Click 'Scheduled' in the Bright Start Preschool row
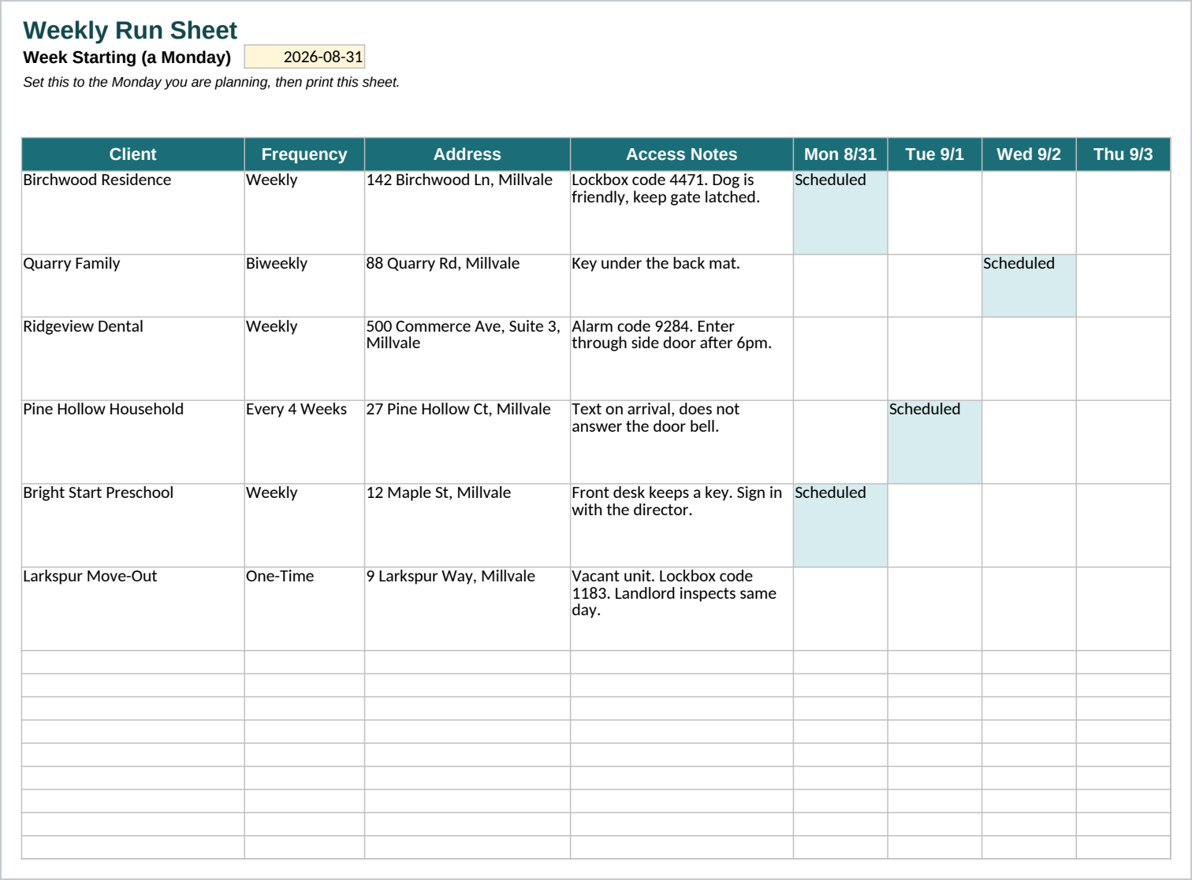Screen dimensions: 1192x880 click(840, 525)
